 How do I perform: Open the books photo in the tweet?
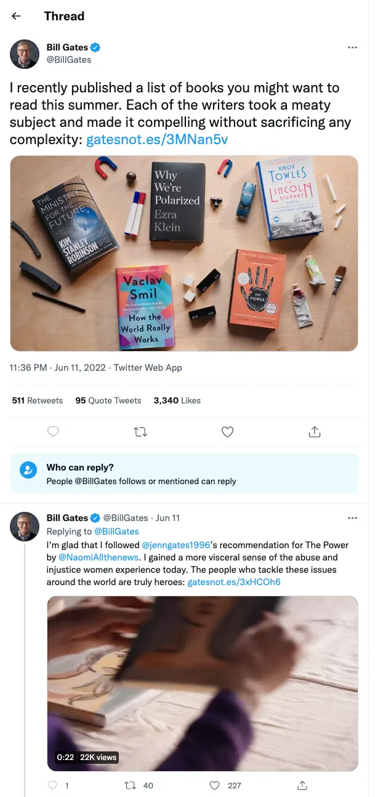[184, 253]
